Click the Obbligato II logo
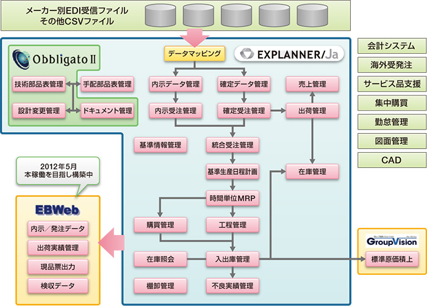The height and width of the screenshot is (306, 427). coord(55,60)
